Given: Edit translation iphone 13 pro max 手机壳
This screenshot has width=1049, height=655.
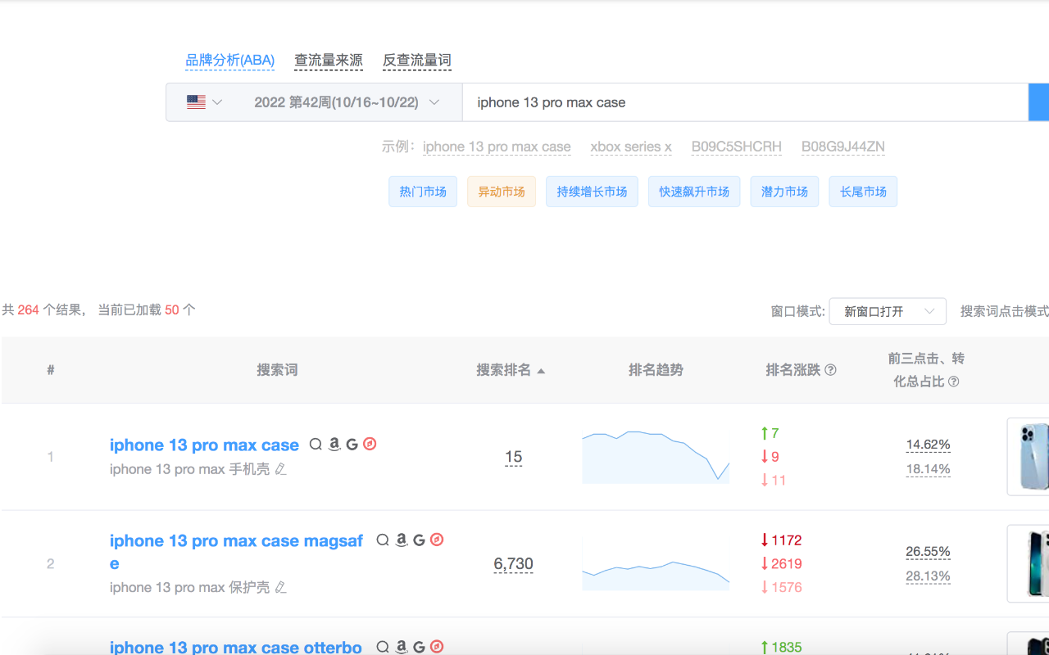Looking at the screenshot, I should point(280,469).
